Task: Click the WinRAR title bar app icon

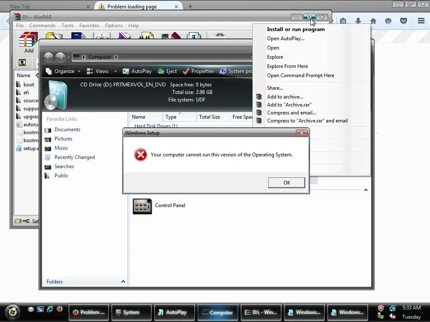Action: pos(17,17)
